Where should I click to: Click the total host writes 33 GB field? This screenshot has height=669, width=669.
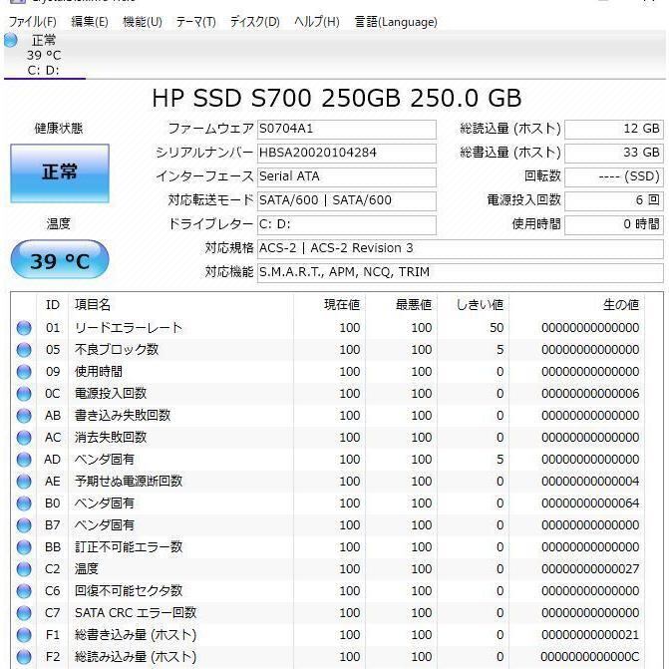tap(614, 154)
